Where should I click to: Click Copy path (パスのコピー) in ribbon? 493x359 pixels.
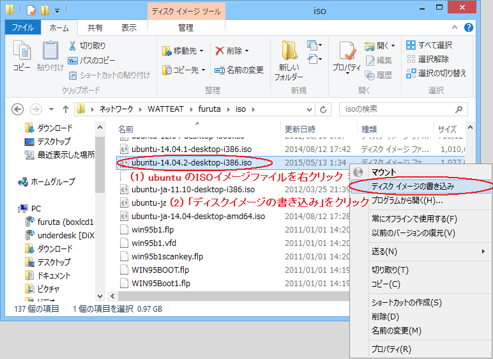(x=91, y=61)
